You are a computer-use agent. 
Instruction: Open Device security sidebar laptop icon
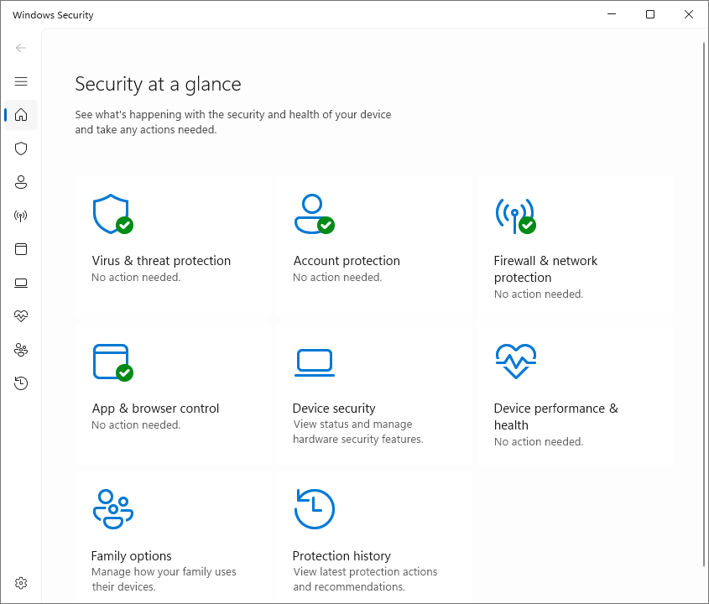(21, 283)
